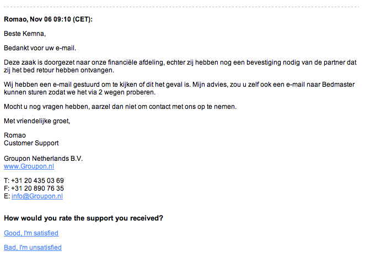375x257 pixels.
Task: Click the "Met vriendelijke groet," closing line
Action: pos(37,120)
